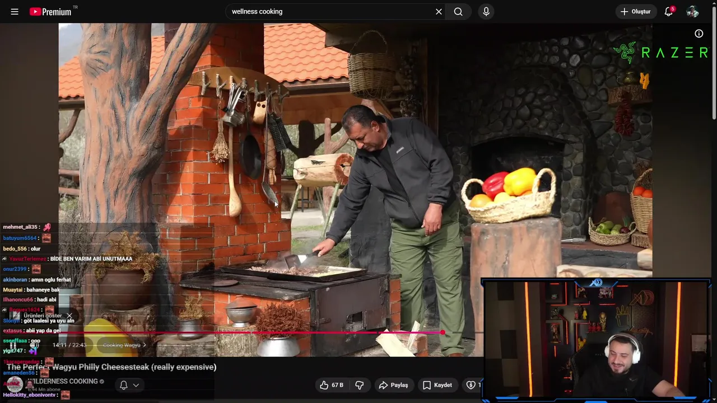
Task: Click the 'Ürünleri göster' products prompt
Action: click(43, 316)
